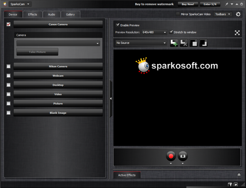Expand the Webcam section
Viewport: 246px width, 188px height.
coord(58,76)
